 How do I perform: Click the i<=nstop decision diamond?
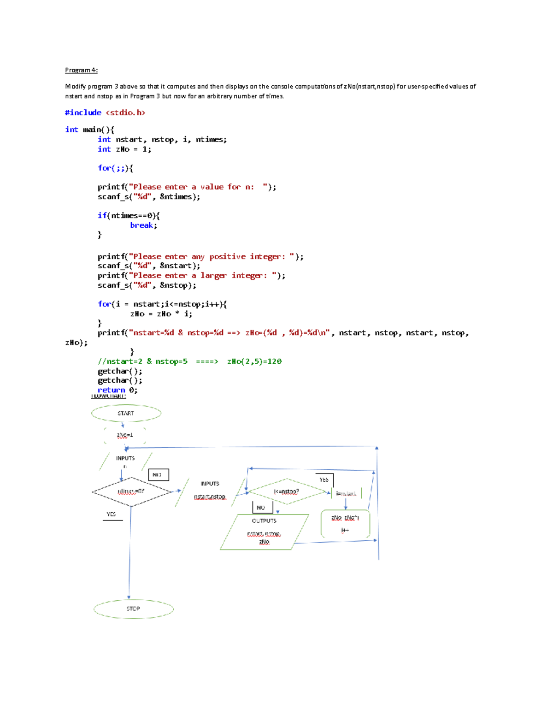pos(287,491)
